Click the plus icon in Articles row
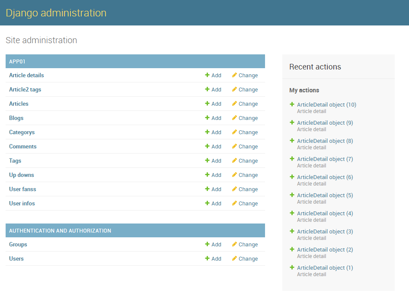 tap(207, 104)
